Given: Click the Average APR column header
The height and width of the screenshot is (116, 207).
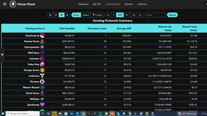Looking at the screenshot, I should click(124, 28).
